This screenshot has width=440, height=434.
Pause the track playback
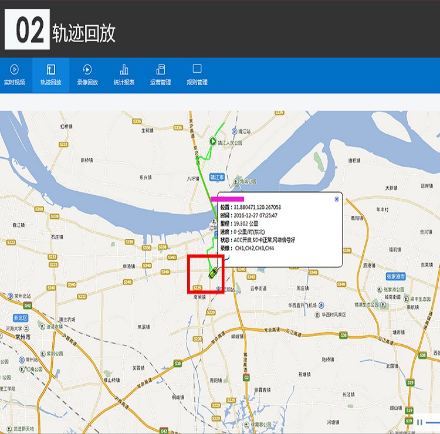coord(420,422)
